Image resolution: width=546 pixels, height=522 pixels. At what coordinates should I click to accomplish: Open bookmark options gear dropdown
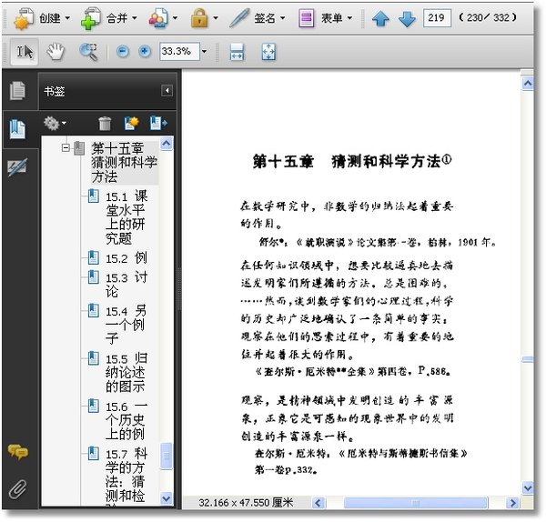[55, 123]
